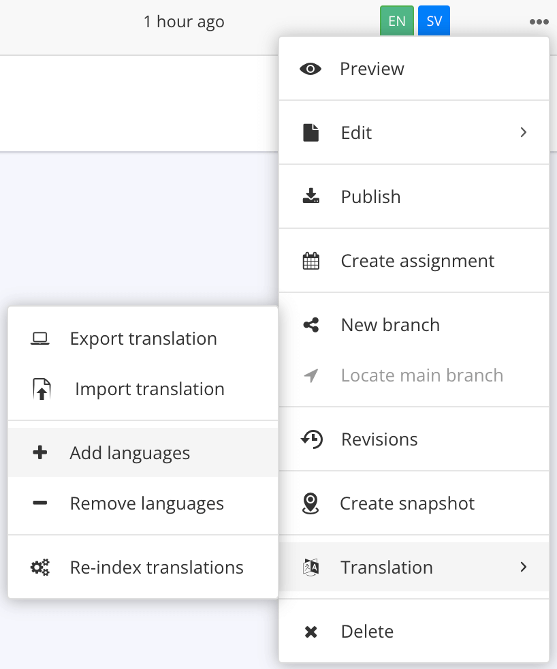Click the location pin icon for Create snapshot

coord(311,503)
